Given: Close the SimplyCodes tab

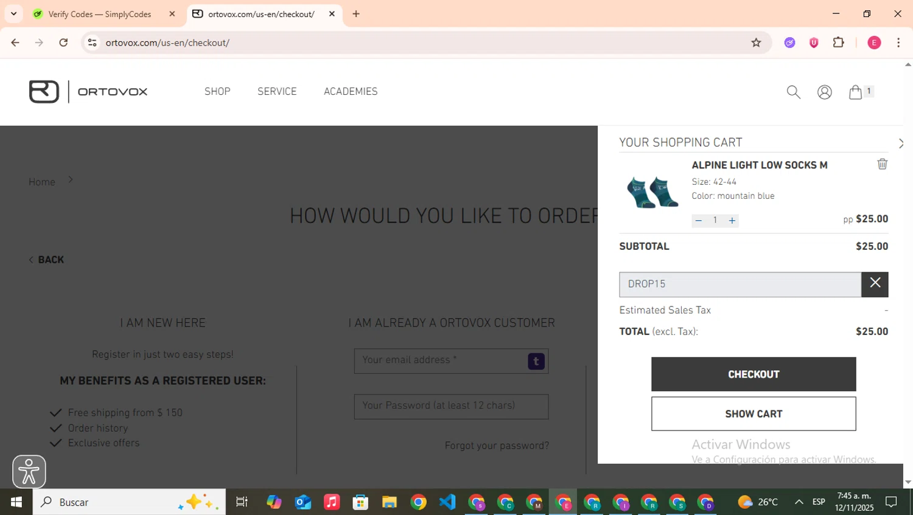Looking at the screenshot, I should click(172, 14).
